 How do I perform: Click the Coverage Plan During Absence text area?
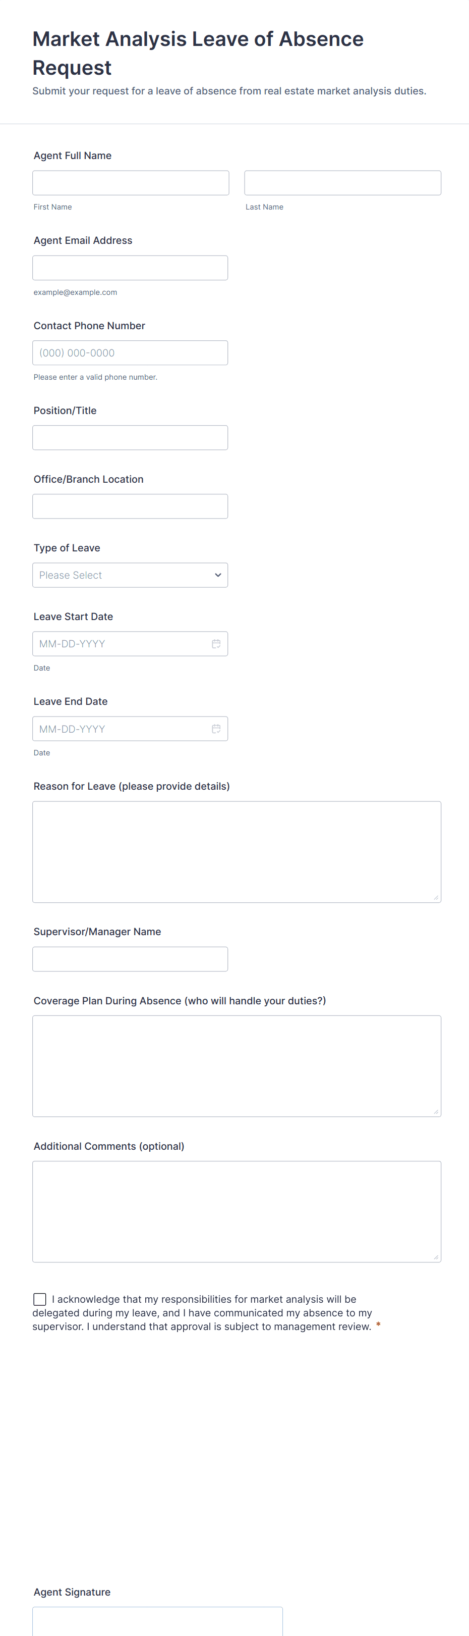(236, 1065)
